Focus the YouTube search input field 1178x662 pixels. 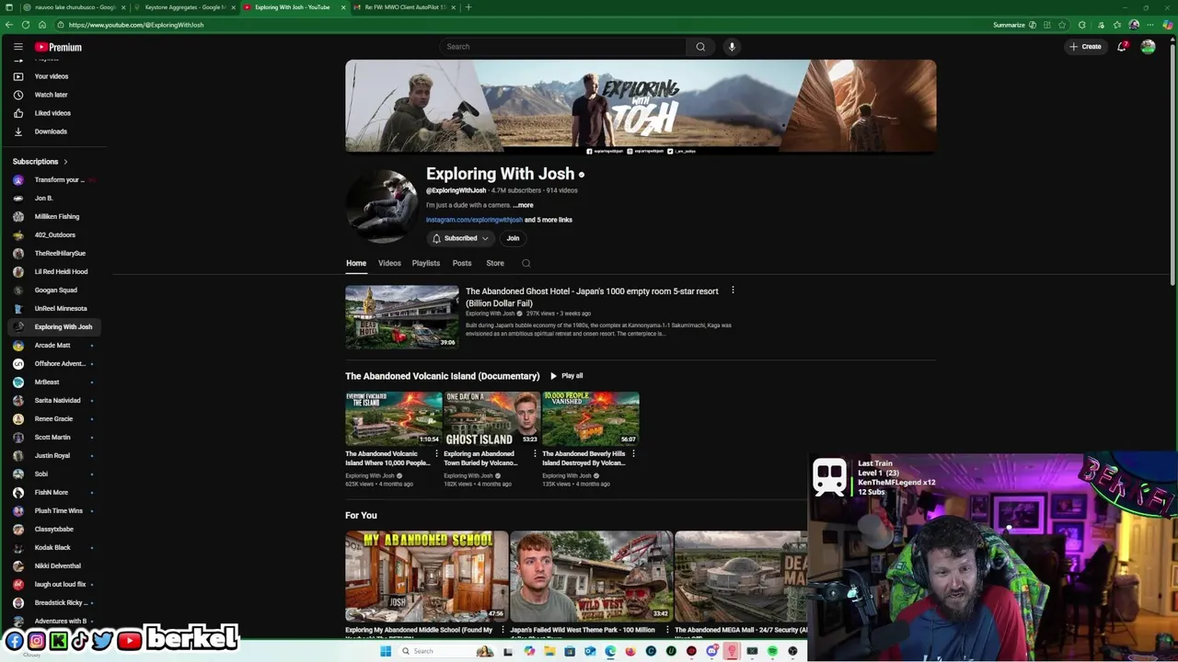pyautogui.click(x=563, y=47)
